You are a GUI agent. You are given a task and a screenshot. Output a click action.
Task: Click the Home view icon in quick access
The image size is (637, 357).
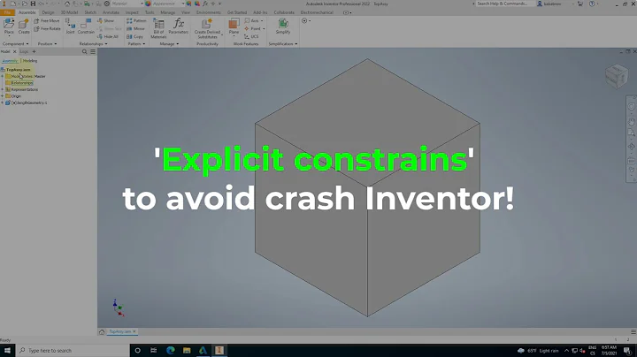coord(67,4)
